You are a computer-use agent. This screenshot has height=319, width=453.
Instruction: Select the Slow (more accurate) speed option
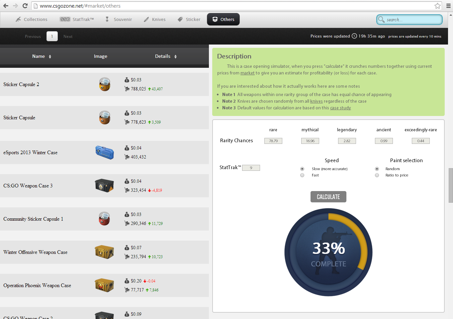(x=302, y=169)
